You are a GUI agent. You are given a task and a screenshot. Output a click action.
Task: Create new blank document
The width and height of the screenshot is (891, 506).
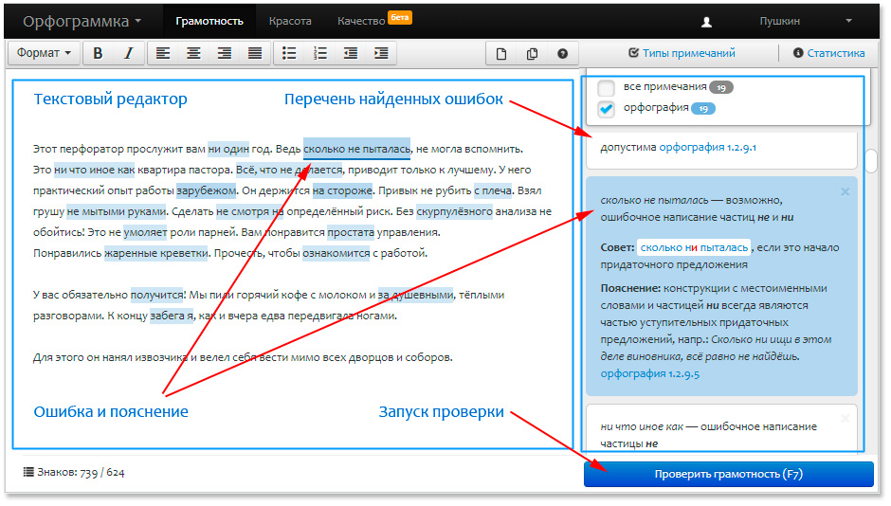pos(501,53)
